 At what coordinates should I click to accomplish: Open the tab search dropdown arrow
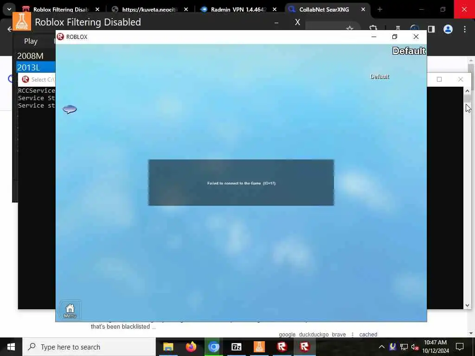pos(9,9)
